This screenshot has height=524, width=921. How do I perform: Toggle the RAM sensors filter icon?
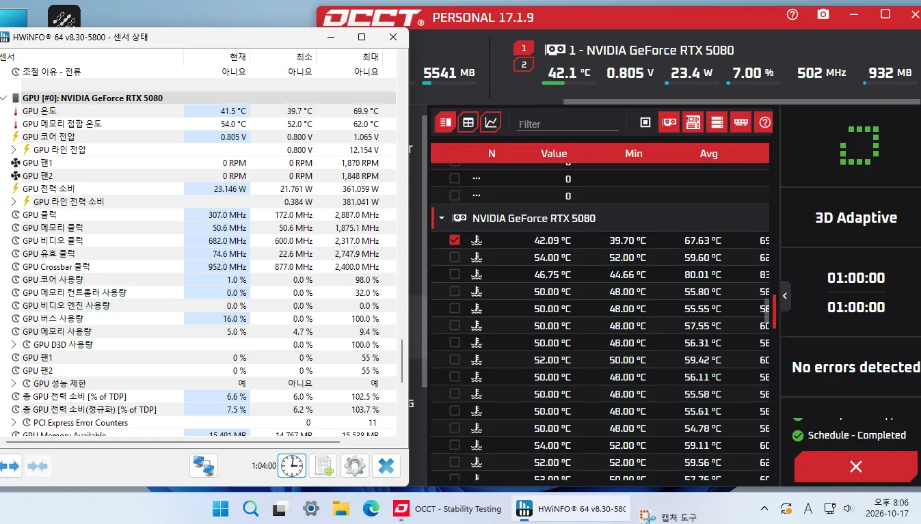coord(740,122)
